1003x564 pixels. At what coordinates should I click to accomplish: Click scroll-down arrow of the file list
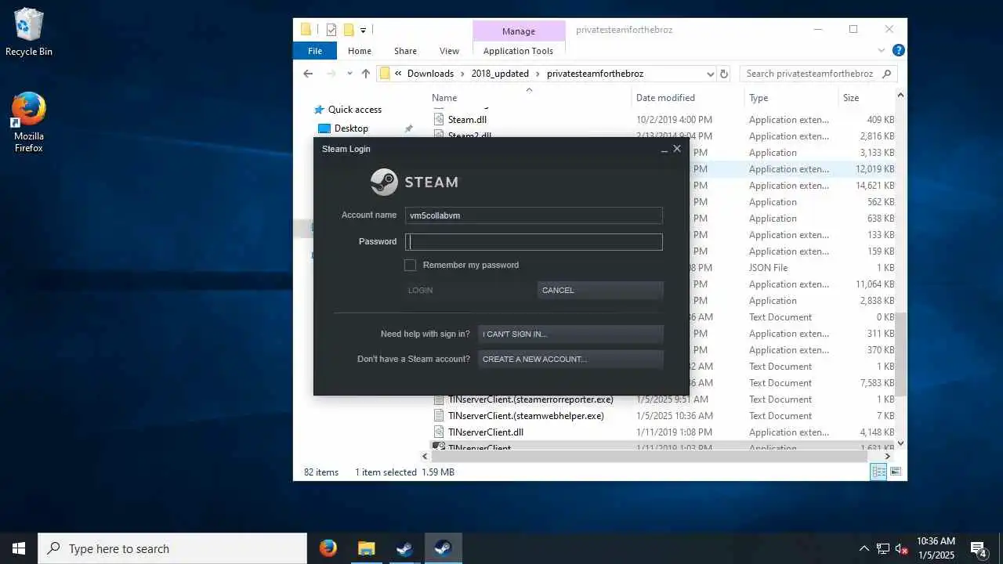pos(900,443)
